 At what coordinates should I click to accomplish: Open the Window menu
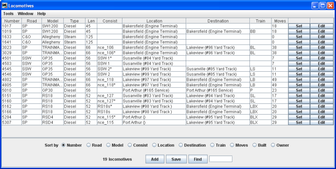tap(25, 13)
